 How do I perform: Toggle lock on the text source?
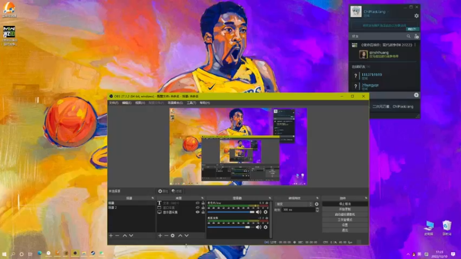click(x=203, y=203)
